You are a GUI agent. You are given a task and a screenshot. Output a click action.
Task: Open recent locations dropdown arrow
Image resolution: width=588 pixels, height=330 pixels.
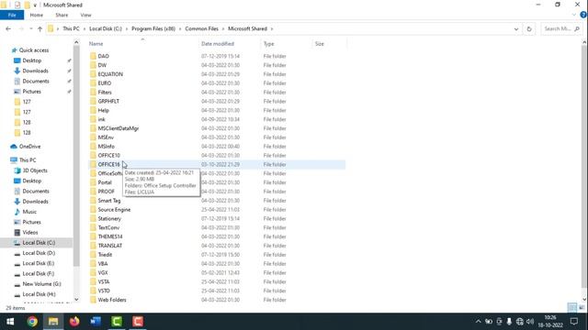click(30, 28)
